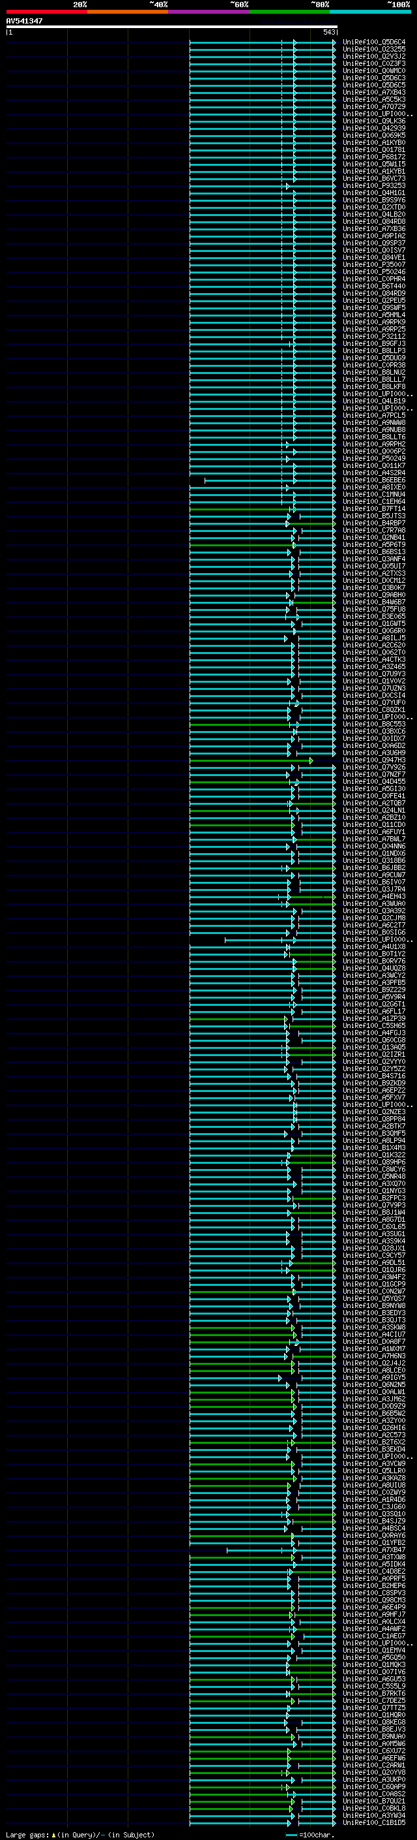Select hit label UniRef100_B0SIG6

[x=374, y=932]
